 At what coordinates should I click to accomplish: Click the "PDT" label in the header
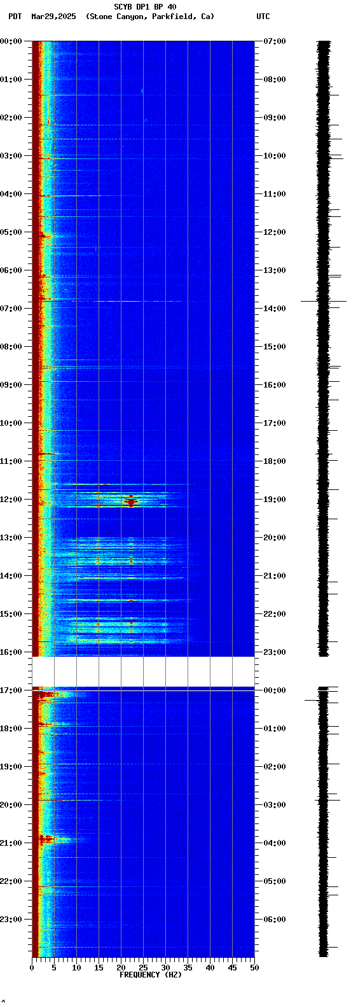(15, 17)
